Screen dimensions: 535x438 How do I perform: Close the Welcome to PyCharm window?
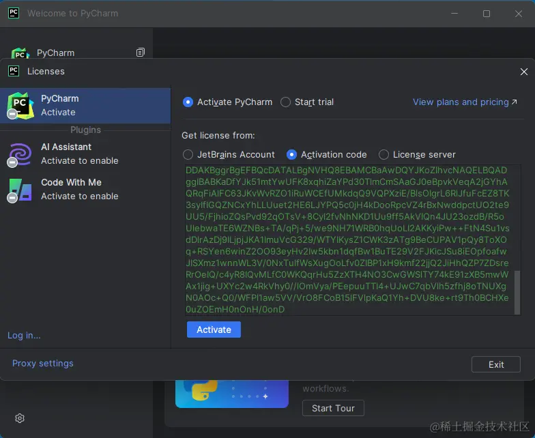tap(519, 14)
